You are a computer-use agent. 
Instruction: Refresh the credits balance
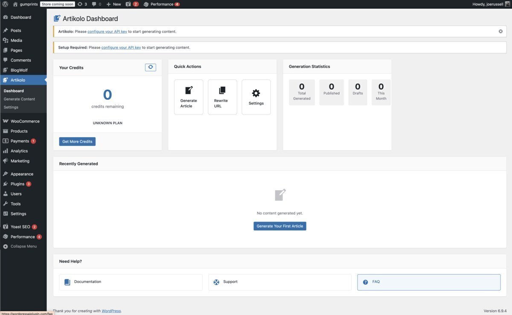click(150, 67)
